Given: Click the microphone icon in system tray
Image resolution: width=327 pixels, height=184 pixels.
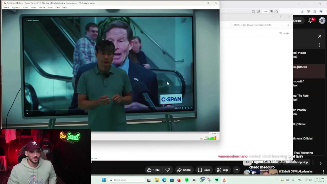Looking at the screenshot, I should click(x=293, y=180).
